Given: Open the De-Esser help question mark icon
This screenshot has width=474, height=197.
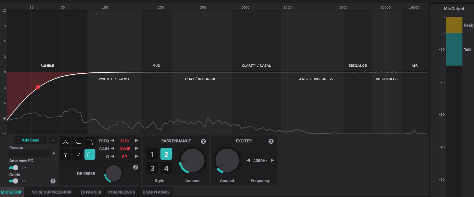Looking at the screenshot, I should [x=135, y=167].
